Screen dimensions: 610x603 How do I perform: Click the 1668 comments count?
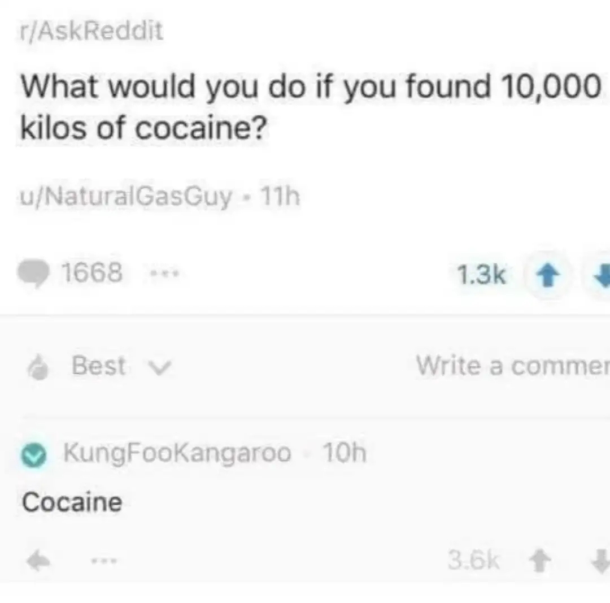coord(92,272)
